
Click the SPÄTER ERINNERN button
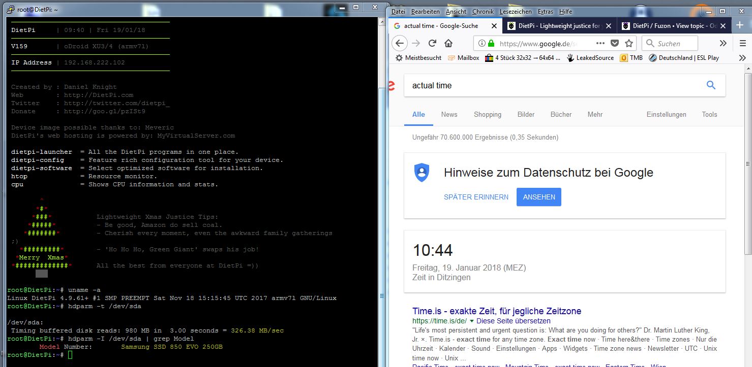pos(476,197)
